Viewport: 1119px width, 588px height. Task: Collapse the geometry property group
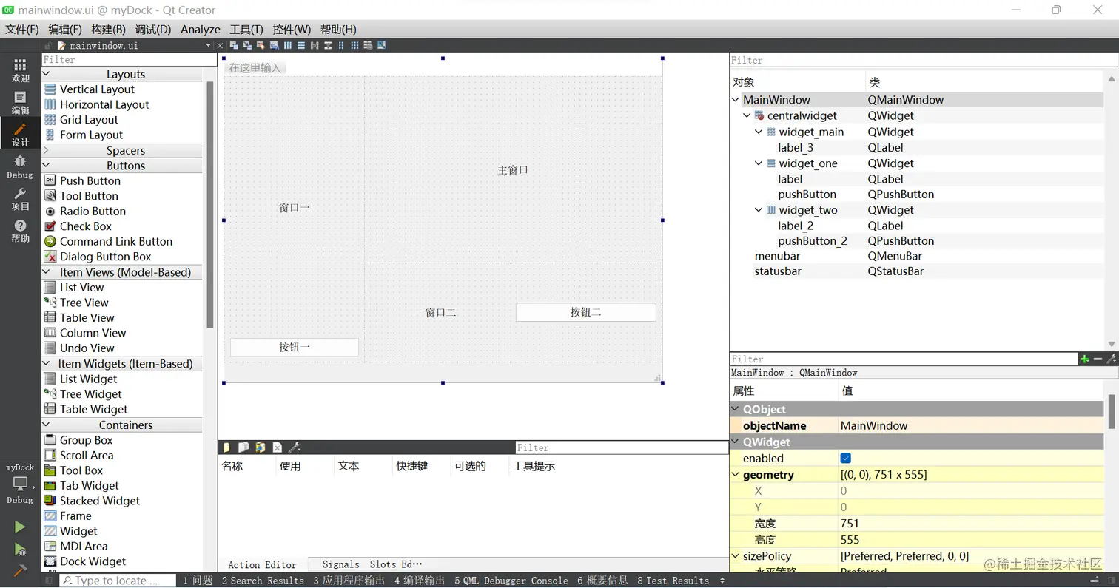735,475
